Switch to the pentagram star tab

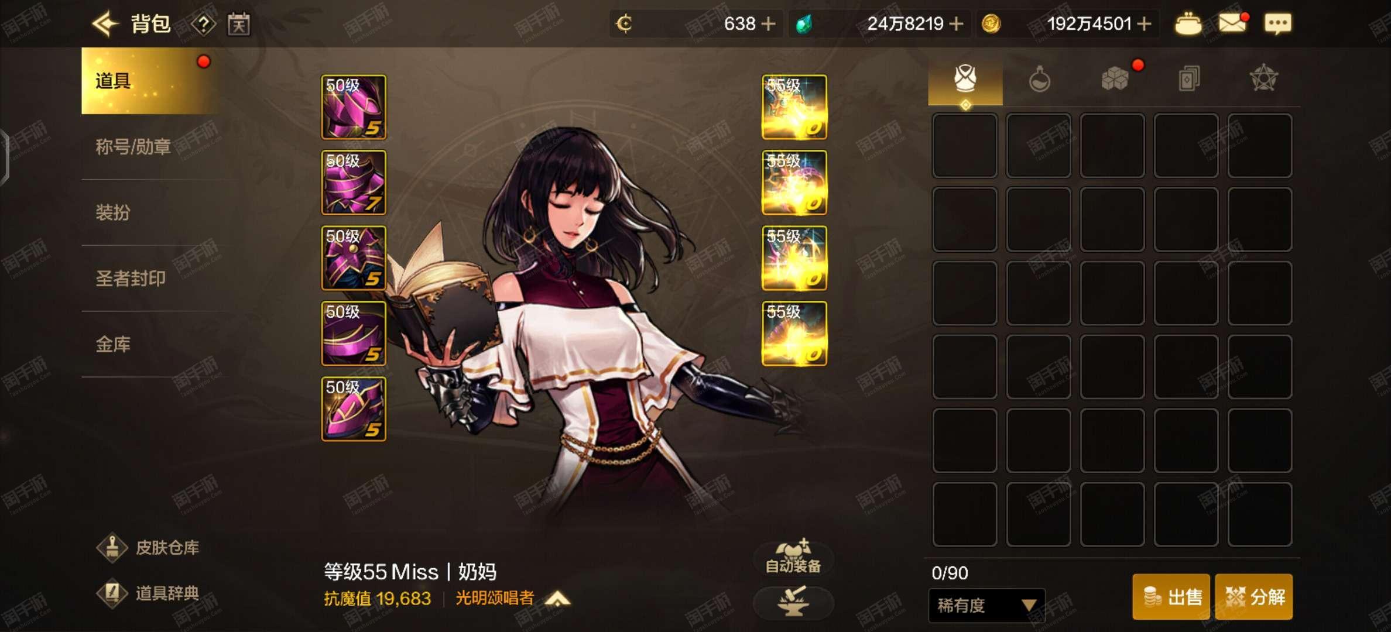(1263, 78)
